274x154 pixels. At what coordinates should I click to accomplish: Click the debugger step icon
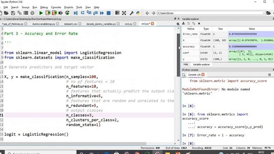coord(83,13)
